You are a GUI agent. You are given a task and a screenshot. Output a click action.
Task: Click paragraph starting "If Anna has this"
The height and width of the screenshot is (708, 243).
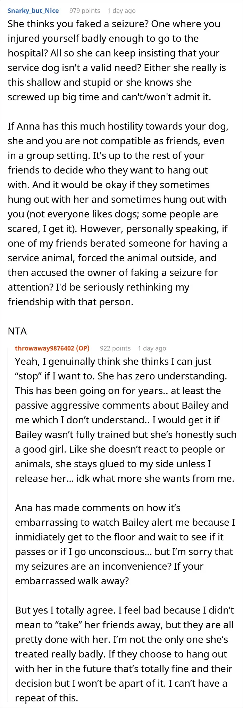(118, 214)
